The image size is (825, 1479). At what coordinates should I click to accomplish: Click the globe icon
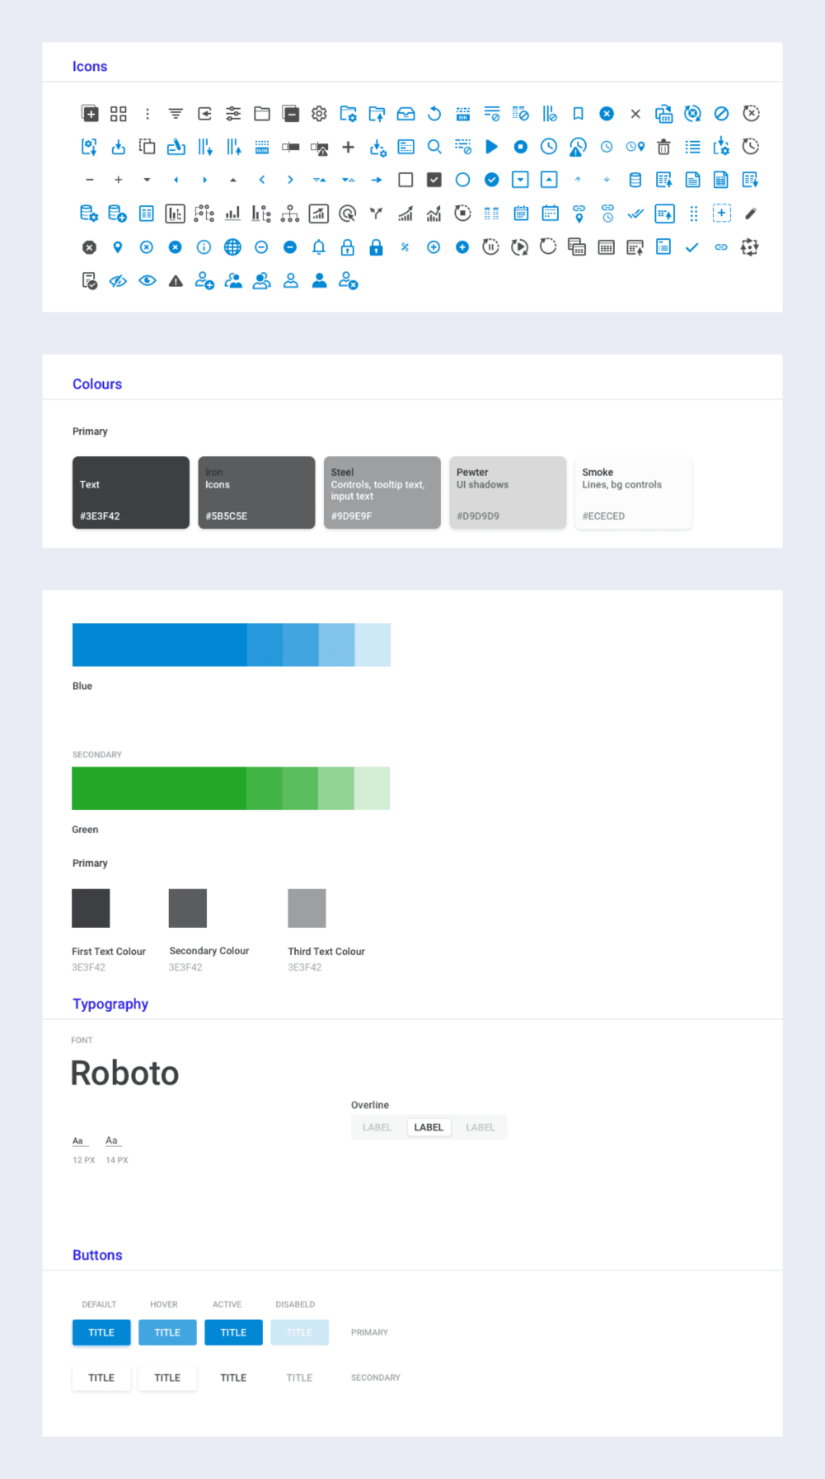(232, 247)
